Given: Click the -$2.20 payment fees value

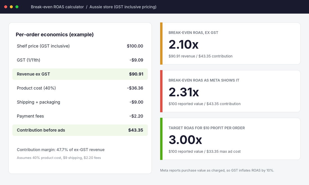Looking at the screenshot, I should point(136,116).
